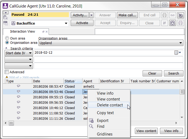Toggle Gridlines in context menu
The image size is (188, 139).
105,134
